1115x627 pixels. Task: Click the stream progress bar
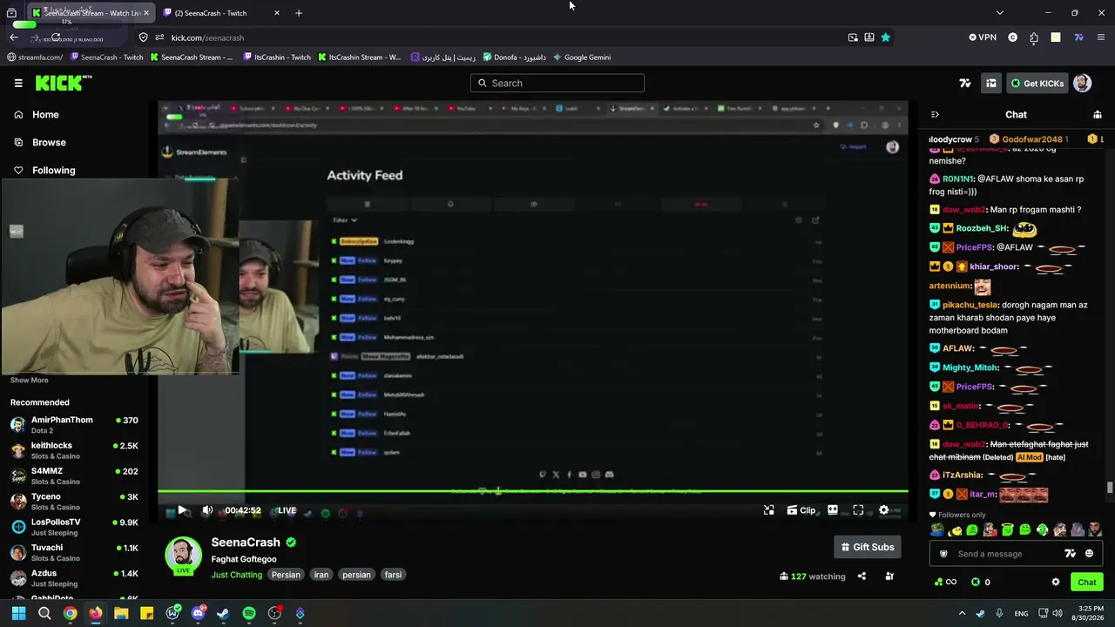pyautogui.click(x=532, y=492)
